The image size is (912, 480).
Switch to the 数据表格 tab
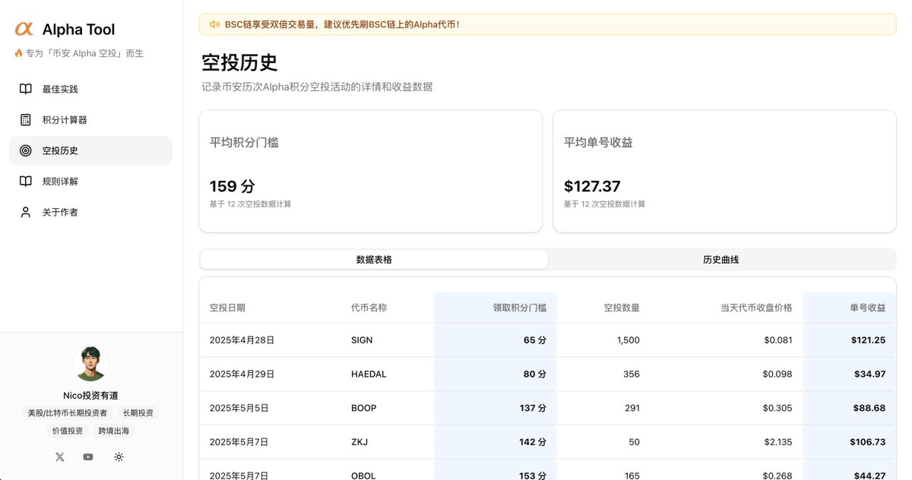[374, 260]
